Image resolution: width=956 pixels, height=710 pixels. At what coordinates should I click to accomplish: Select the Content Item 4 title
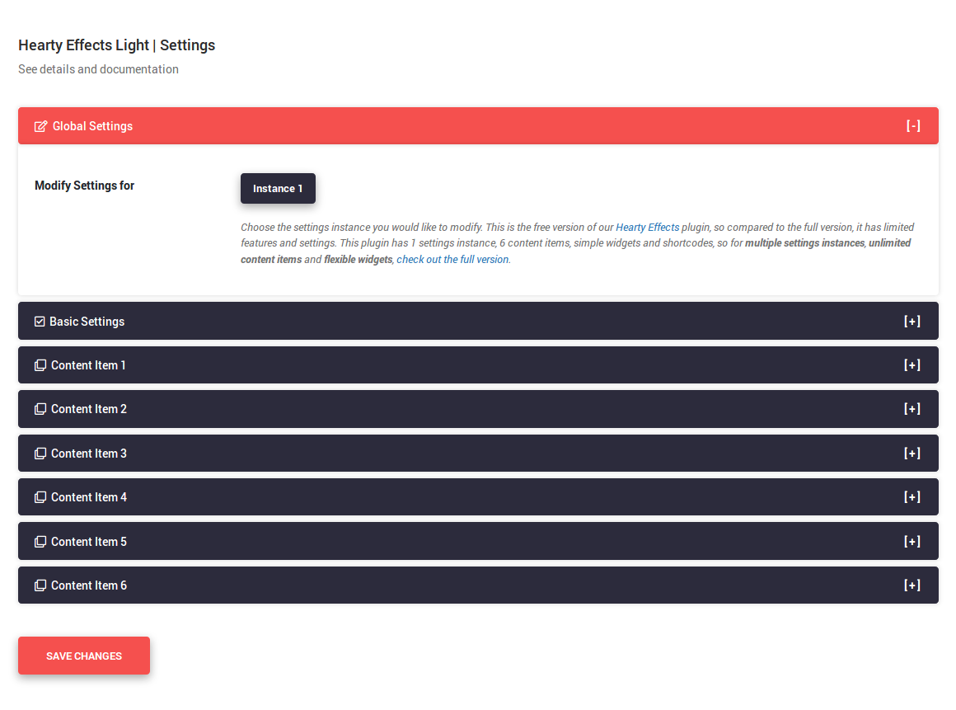pyautogui.click(x=89, y=498)
